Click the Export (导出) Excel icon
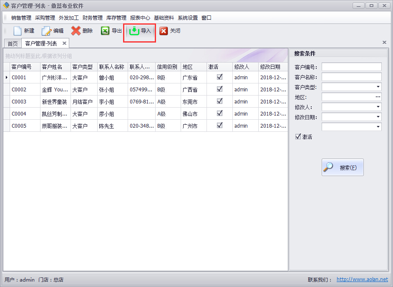The height and width of the screenshot is (287, 393). pos(105,31)
